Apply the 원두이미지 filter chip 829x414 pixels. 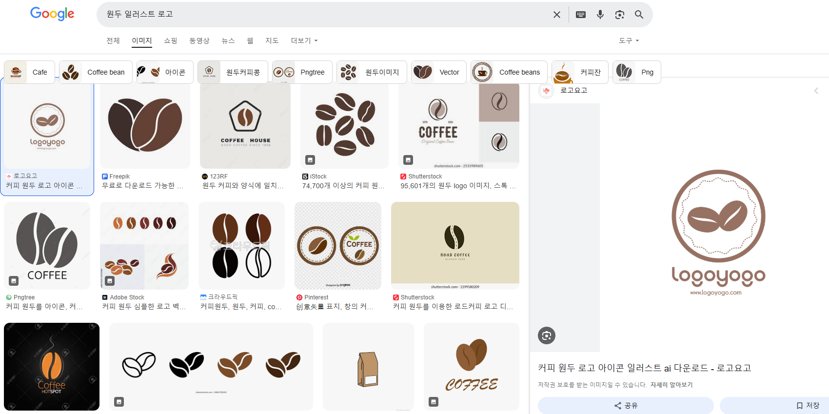pyautogui.click(x=372, y=72)
